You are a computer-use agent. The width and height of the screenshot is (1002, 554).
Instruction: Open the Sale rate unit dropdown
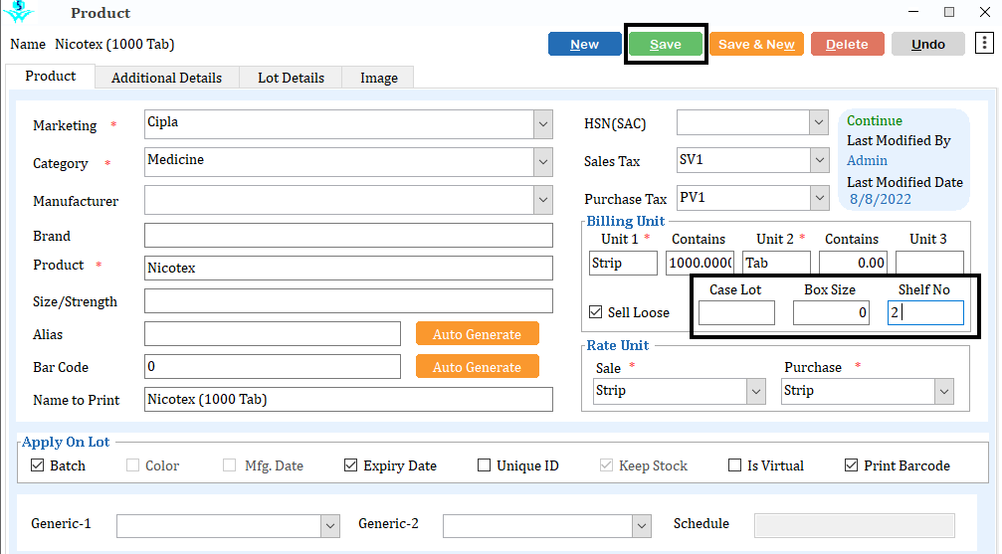756,392
